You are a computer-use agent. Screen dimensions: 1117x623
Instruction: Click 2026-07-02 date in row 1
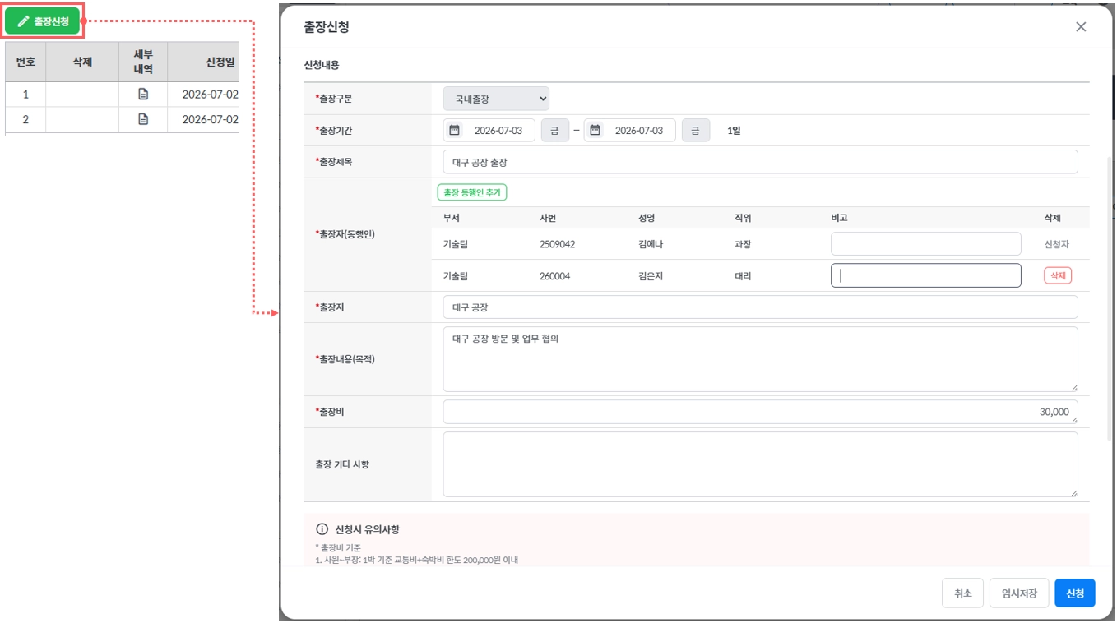point(210,95)
